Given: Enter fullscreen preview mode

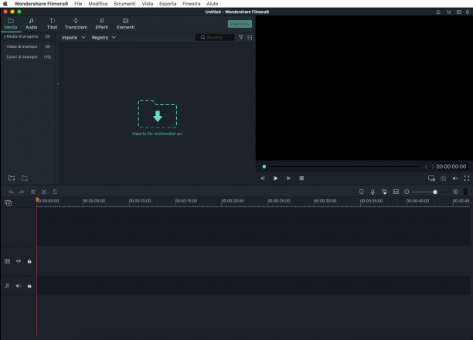Looking at the screenshot, I should point(467,178).
